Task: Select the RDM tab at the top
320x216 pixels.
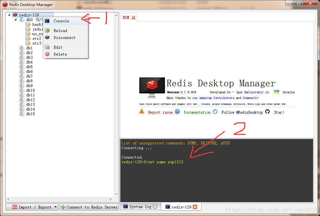Action: (x=125, y=18)
